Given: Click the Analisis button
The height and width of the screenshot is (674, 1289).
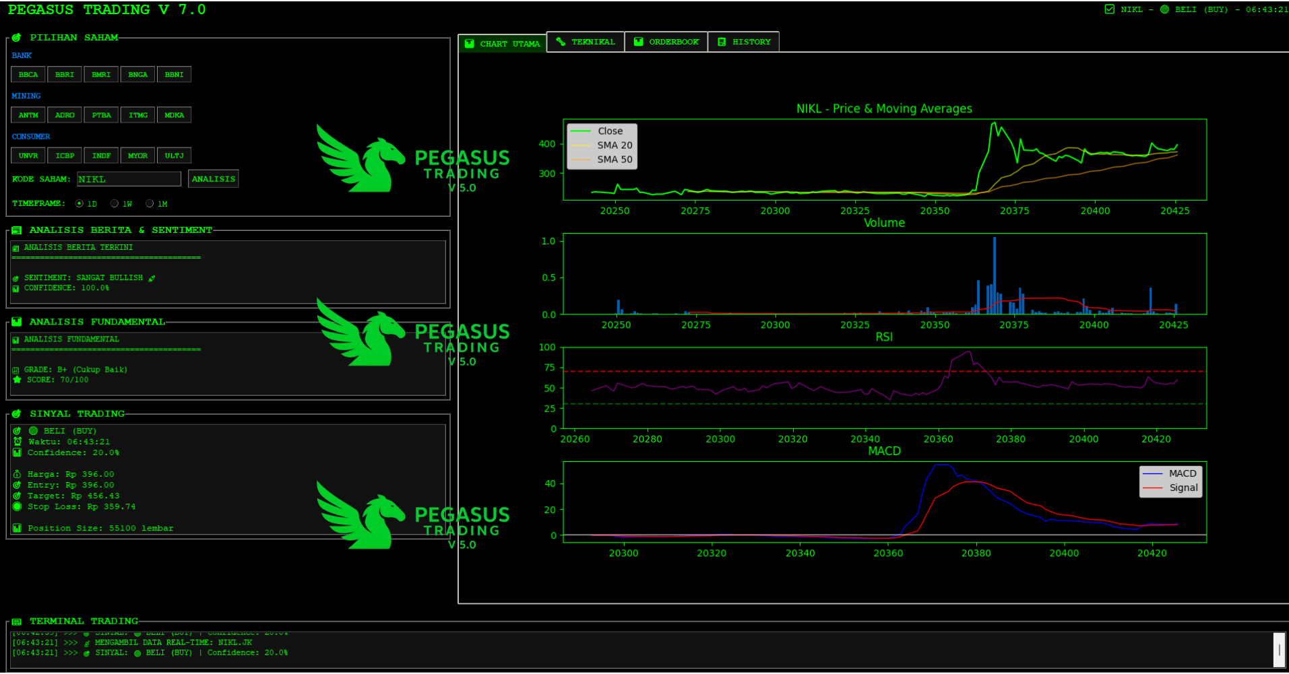Looking at the screenshot, I should 213,179.
